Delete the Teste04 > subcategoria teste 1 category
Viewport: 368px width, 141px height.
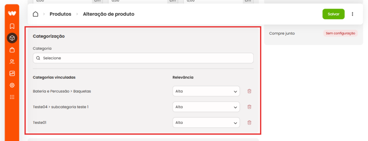(x=249, y=107)
